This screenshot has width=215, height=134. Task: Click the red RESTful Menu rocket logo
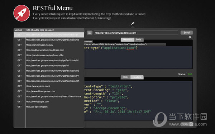(21, 13)
